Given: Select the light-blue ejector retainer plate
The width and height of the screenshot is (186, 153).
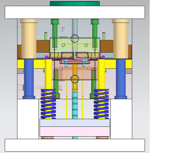Looking at the screenshot, I should (75, 123).
